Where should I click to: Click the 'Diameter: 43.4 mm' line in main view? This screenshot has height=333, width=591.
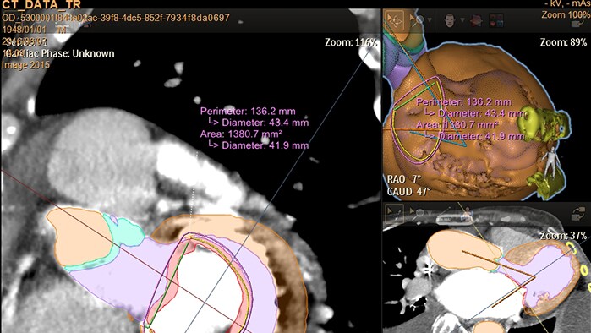259,123
